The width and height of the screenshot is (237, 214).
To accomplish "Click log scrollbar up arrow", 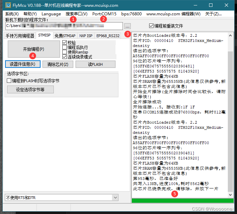I will [x=230, y=35].
